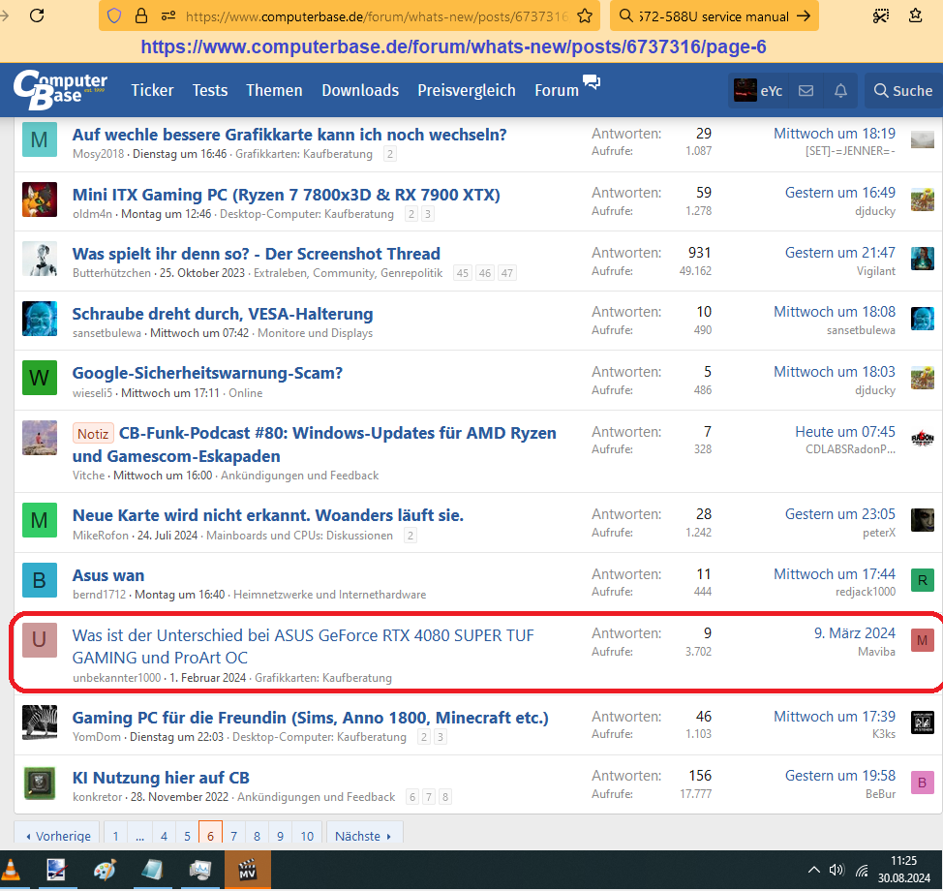Viewport: 943px width, 891px height.
Task: Open Mini ITX Gaming PC thread
Action: coord(287,195)
